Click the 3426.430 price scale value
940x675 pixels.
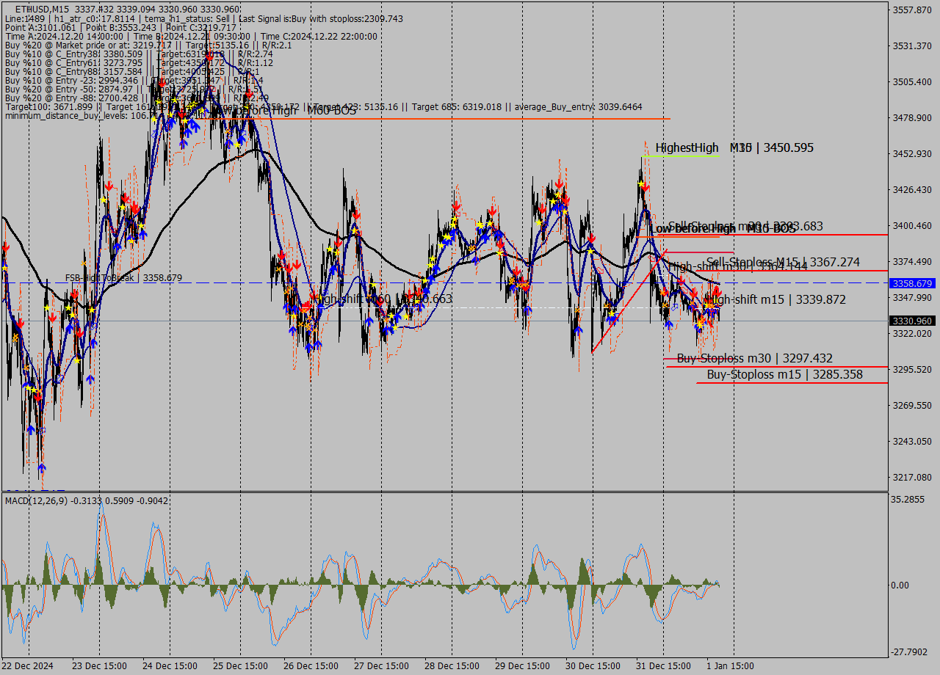pos(911,189)
